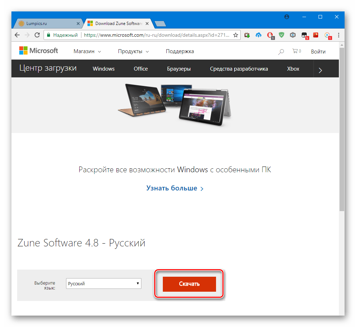Click the blue cloud upload extension icon
356x327 pixels.
pos(259,35)
